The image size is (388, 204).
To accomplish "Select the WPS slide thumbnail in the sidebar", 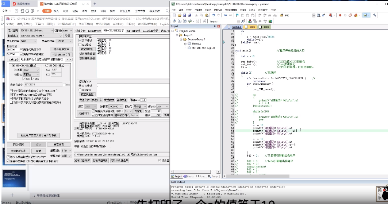I will pos(14,178).
